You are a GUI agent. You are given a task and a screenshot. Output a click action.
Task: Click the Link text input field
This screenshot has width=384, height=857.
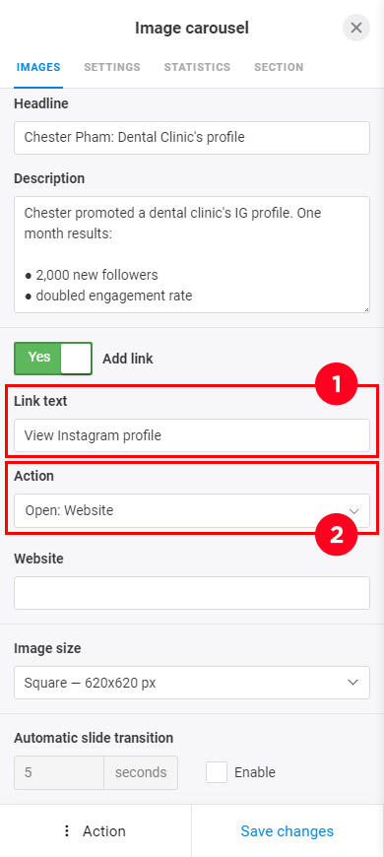[192, 435]
